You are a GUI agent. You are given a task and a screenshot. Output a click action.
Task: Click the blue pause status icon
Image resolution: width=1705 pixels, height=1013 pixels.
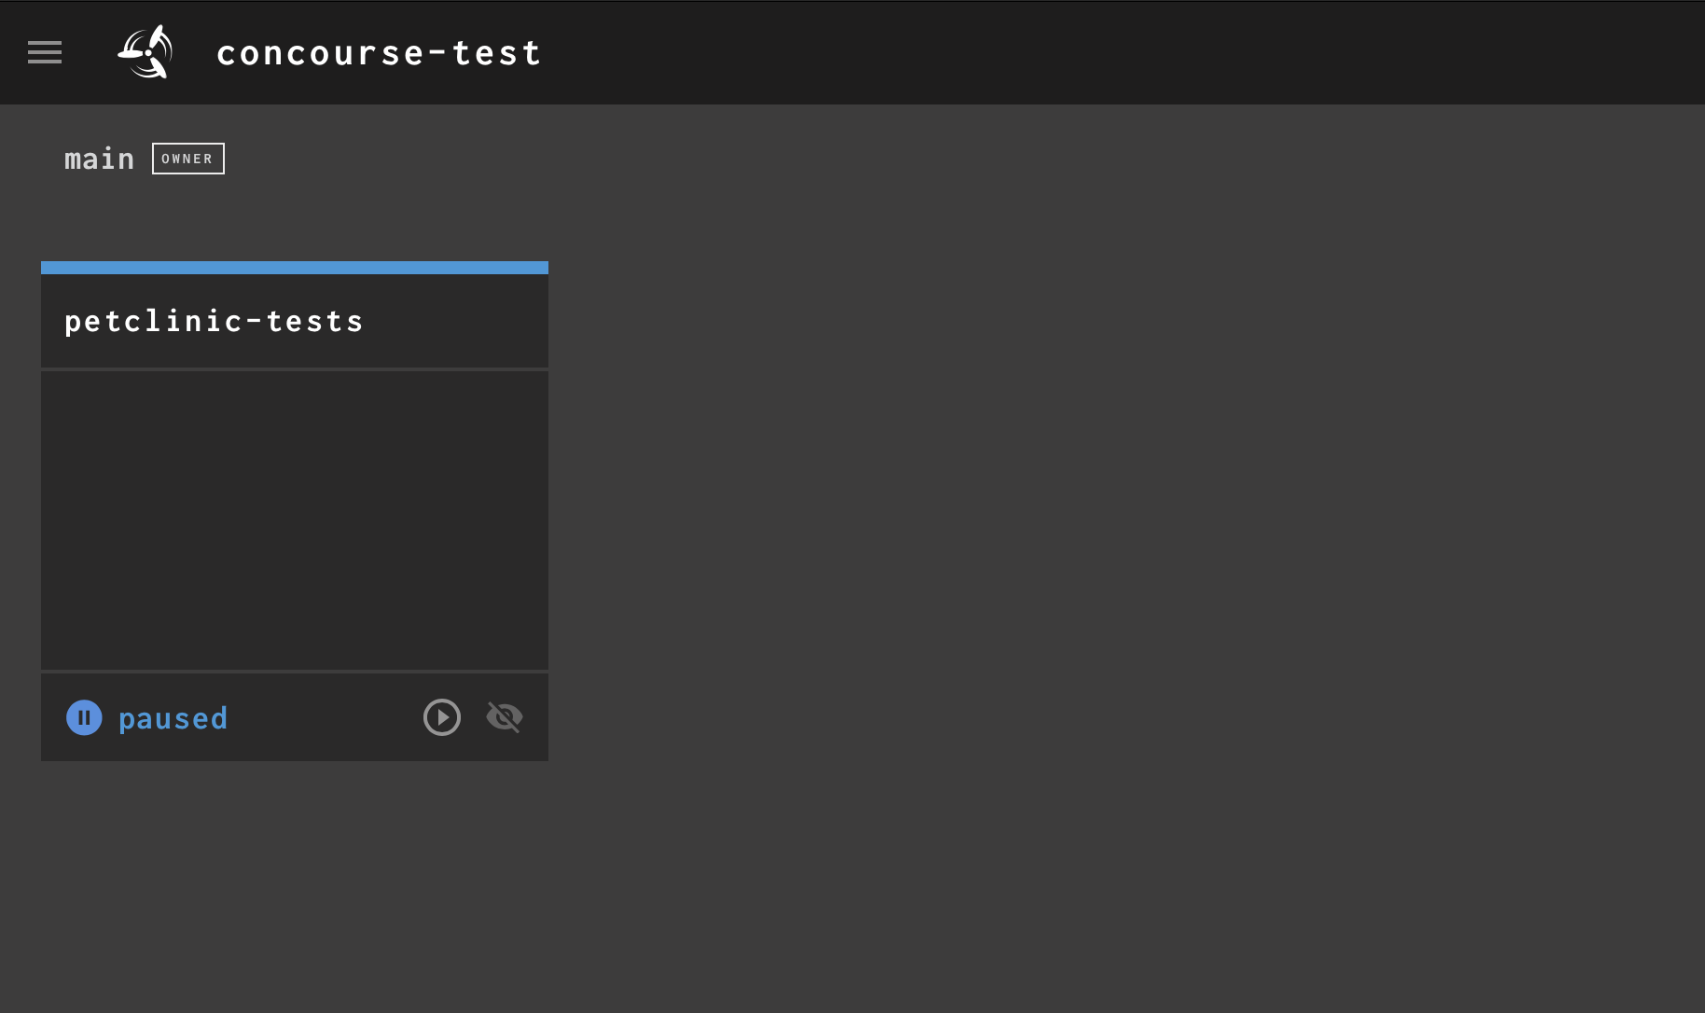(84, 717)
